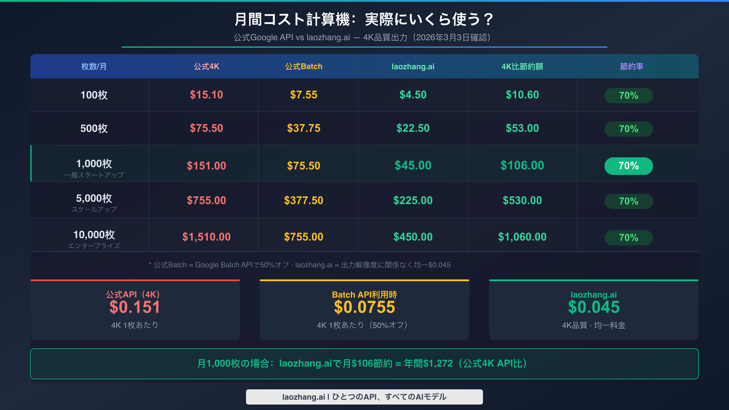Select the 1,000枚 一般スタートアップ row label
The width and height of the screenshot is (729, 410).
[94, 166]
